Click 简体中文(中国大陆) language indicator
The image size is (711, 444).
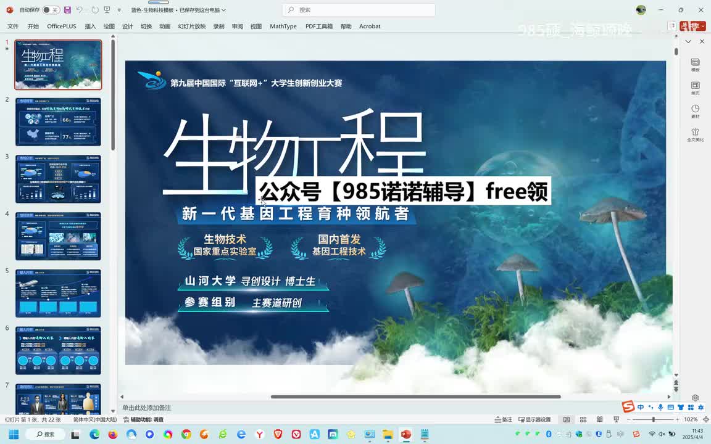[x=95, y=419]
